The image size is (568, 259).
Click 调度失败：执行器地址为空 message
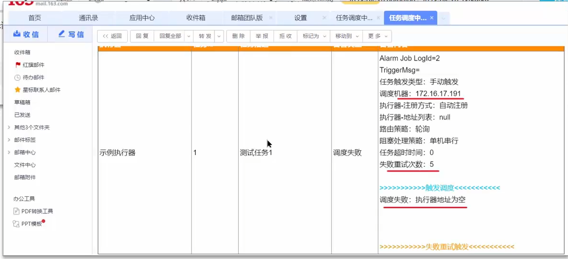[422, 200]
